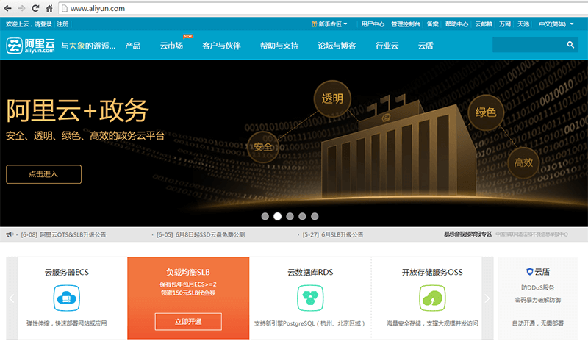Select the third banner carousel dot
The height and width of the screenshot is (355, 588).
coord(290,216)
